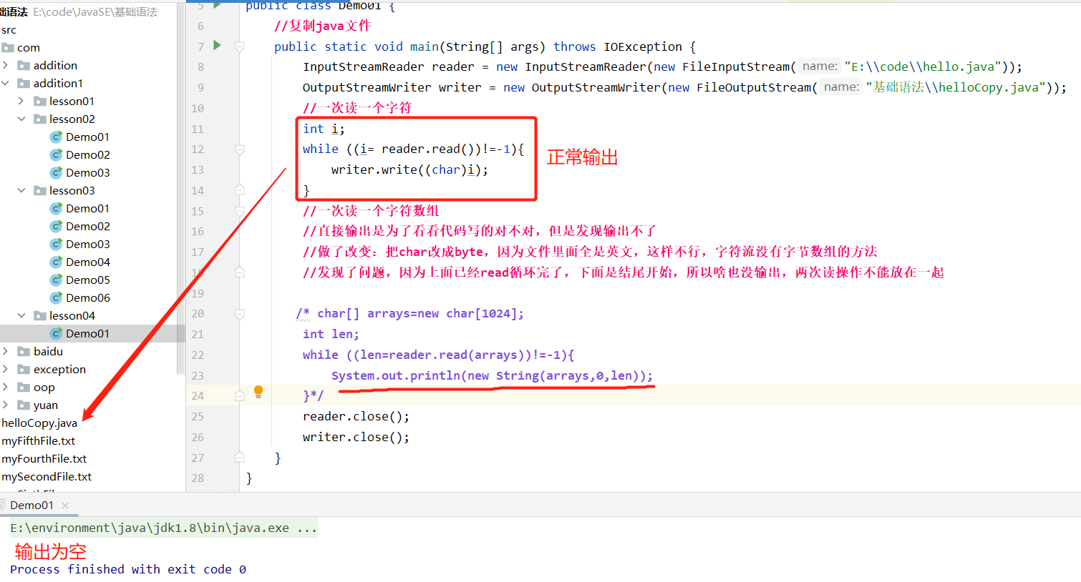Screen dimensions: 1081x582
Task: Click the java.exe command line in console
Action: (x=164, y=528)
